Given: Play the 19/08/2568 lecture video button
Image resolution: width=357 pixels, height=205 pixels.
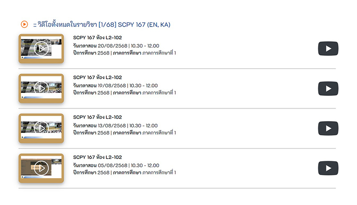Looking at the screenshot, I should [328, 88].
